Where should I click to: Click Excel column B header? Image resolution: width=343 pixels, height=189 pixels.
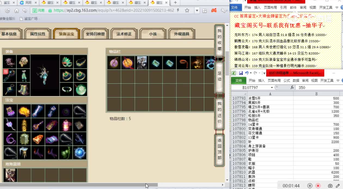click(x=317, y=94)
